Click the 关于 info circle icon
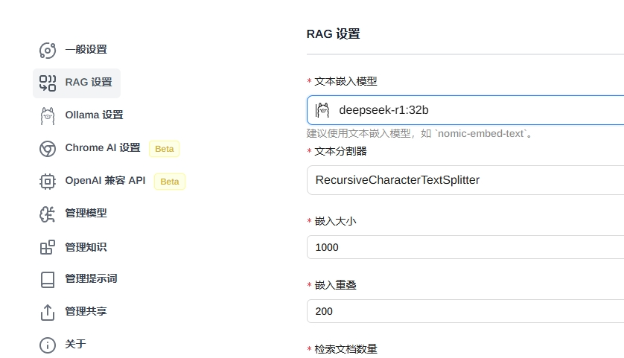 tap(48, 345)
